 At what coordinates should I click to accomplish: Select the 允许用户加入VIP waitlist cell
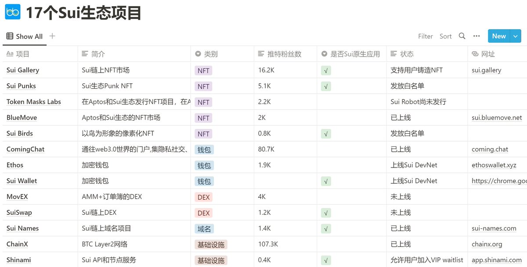coord(427,260)
